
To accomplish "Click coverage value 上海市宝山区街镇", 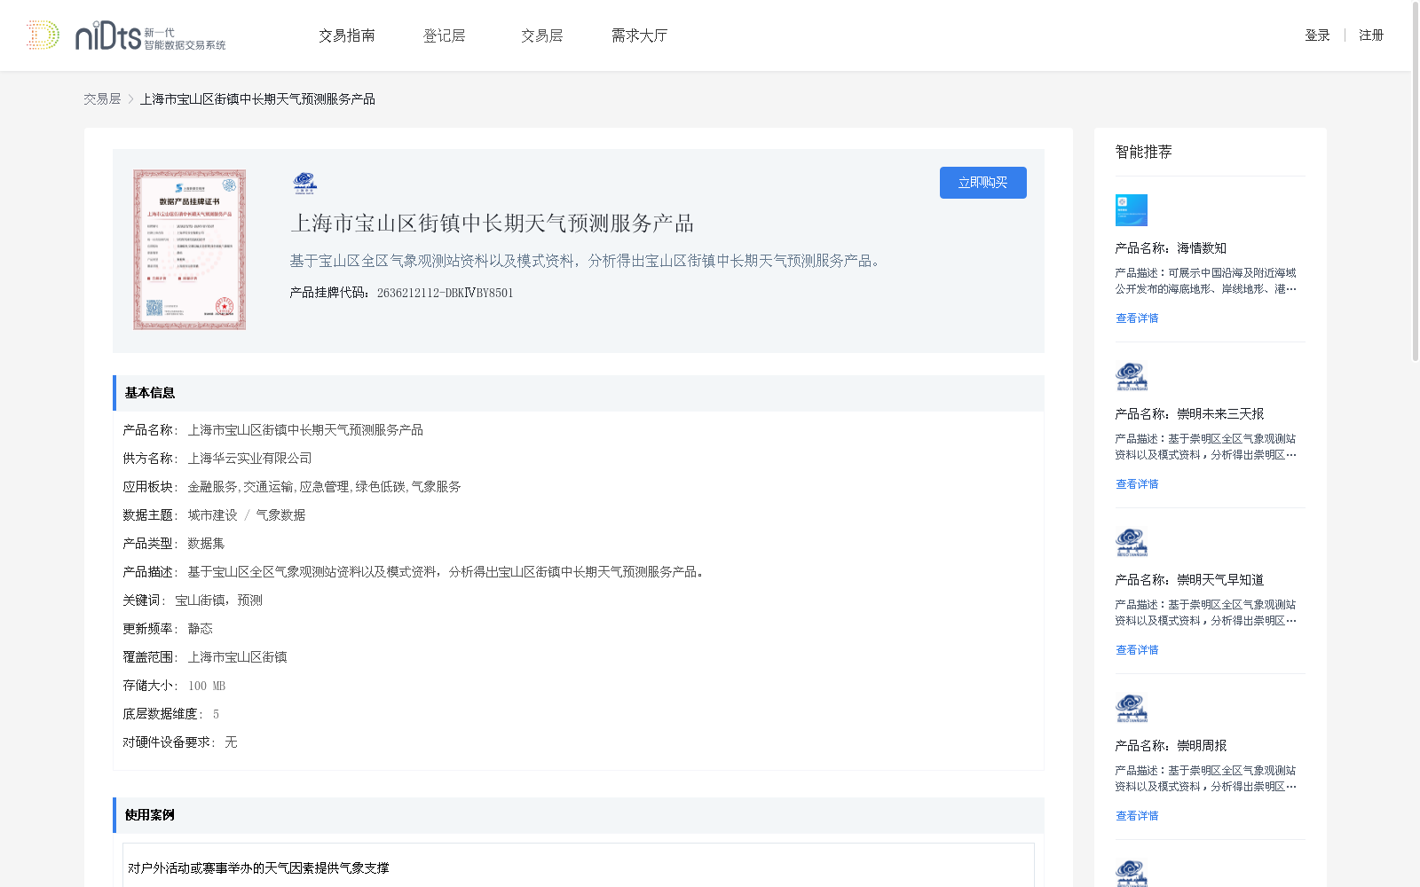I will (x=237, y=657).
